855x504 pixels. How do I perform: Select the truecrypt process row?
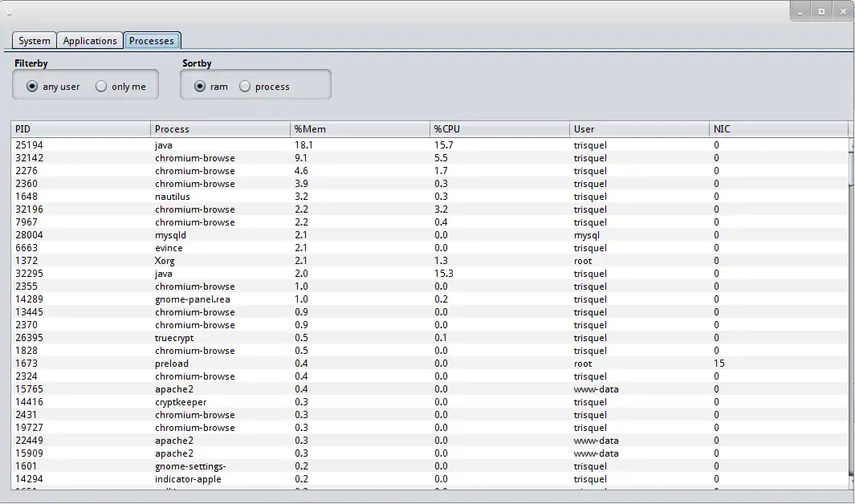(174, 338)
